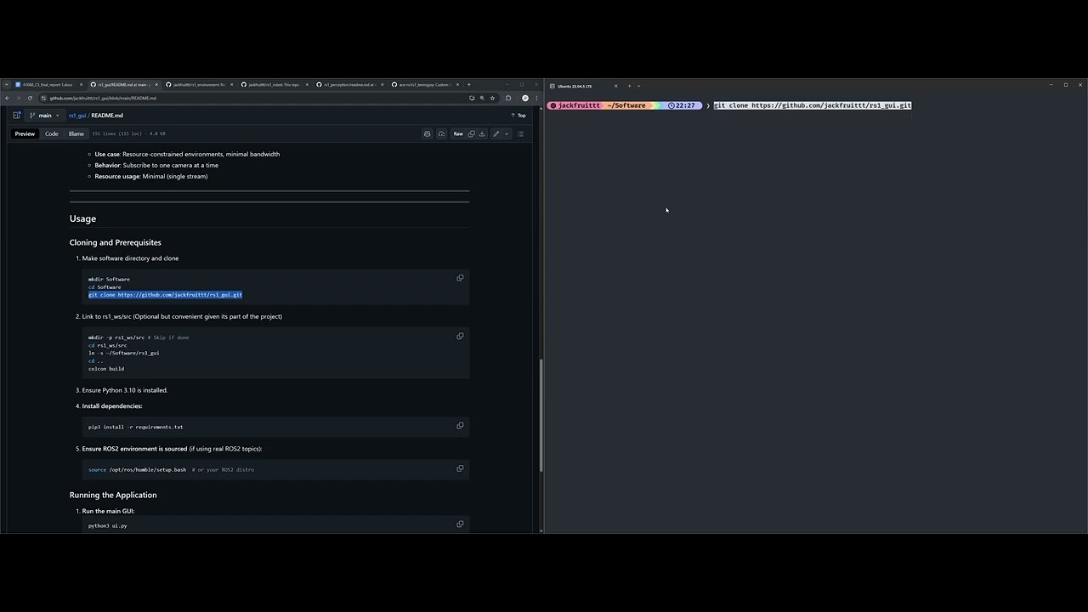Go back in the browser
This screenshot has width=1088, height=612.
[x=7, y=98]
